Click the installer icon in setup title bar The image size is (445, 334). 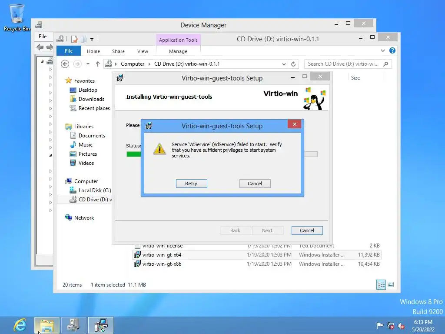[120, 77]
